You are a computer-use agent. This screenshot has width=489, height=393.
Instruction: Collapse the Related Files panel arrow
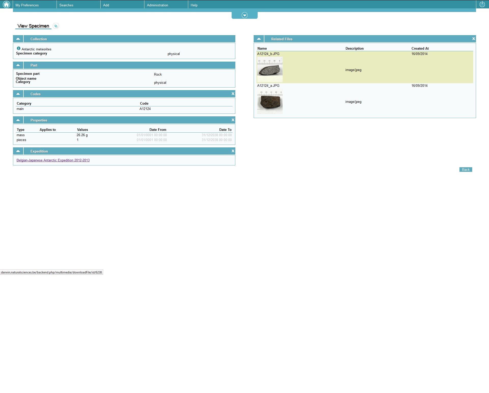click(x=259, y=39)
